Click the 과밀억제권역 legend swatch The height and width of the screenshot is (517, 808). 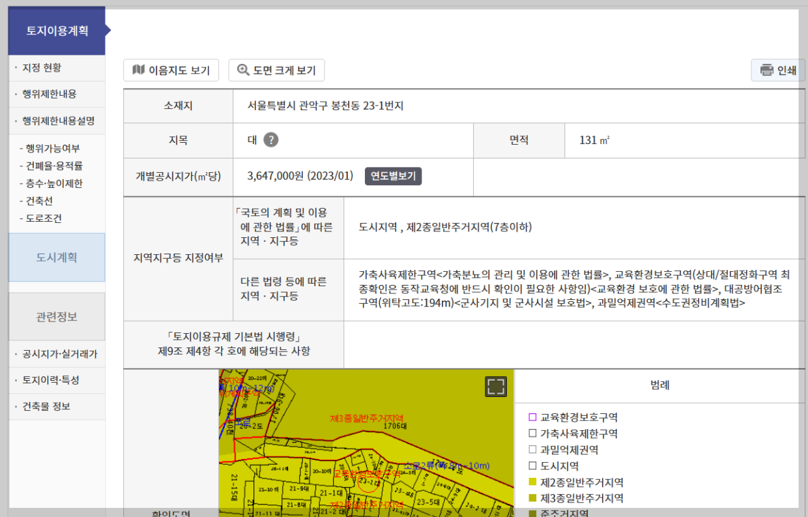[x=532, y=450]
